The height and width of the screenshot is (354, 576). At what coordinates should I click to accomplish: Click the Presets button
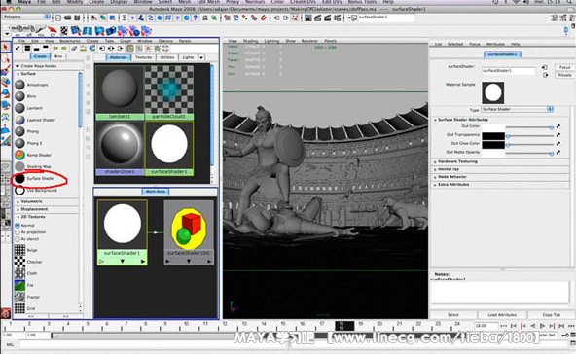(x=565, y=75)
